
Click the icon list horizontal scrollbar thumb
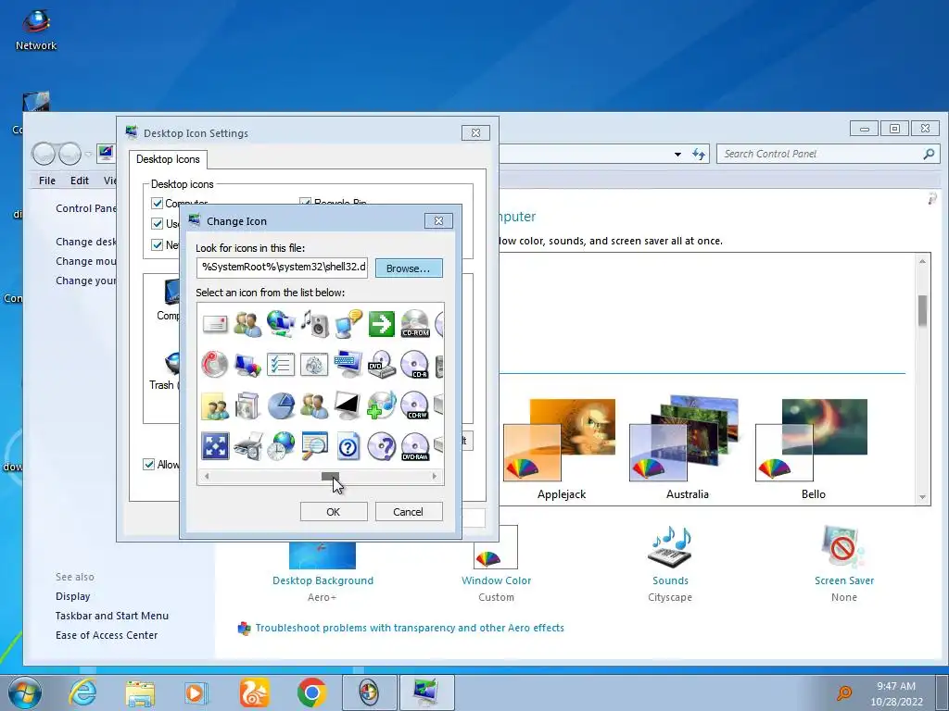click(x=330, y=477)
